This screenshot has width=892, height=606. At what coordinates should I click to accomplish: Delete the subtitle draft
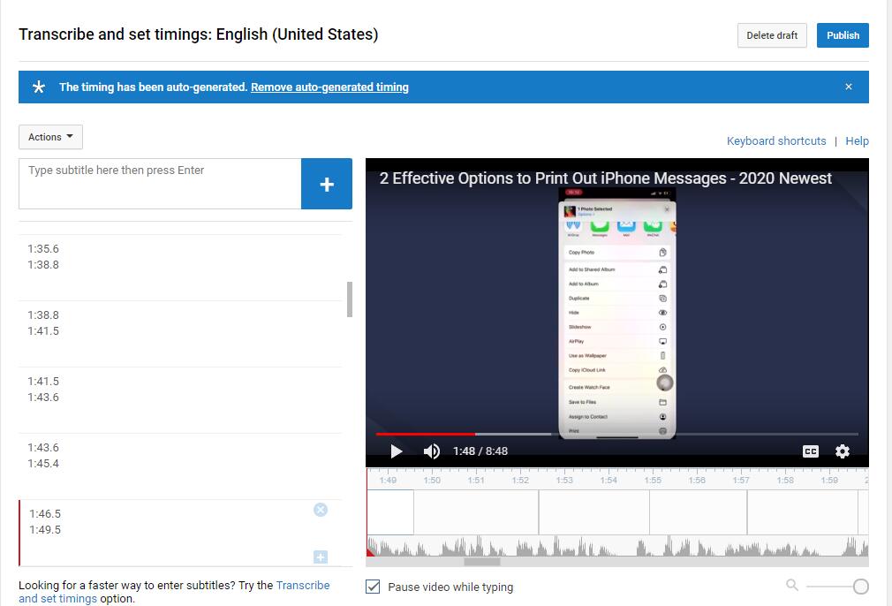(772, 35)
